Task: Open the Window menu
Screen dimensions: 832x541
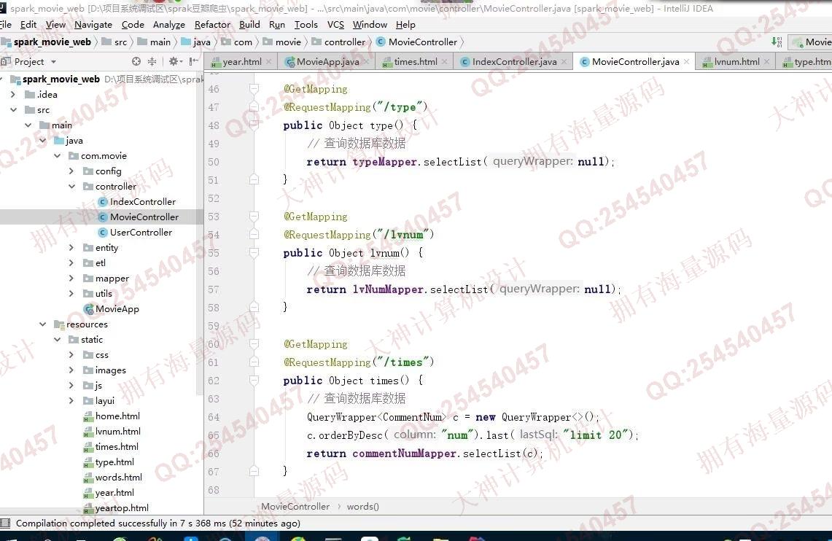Action: [369, 24]
